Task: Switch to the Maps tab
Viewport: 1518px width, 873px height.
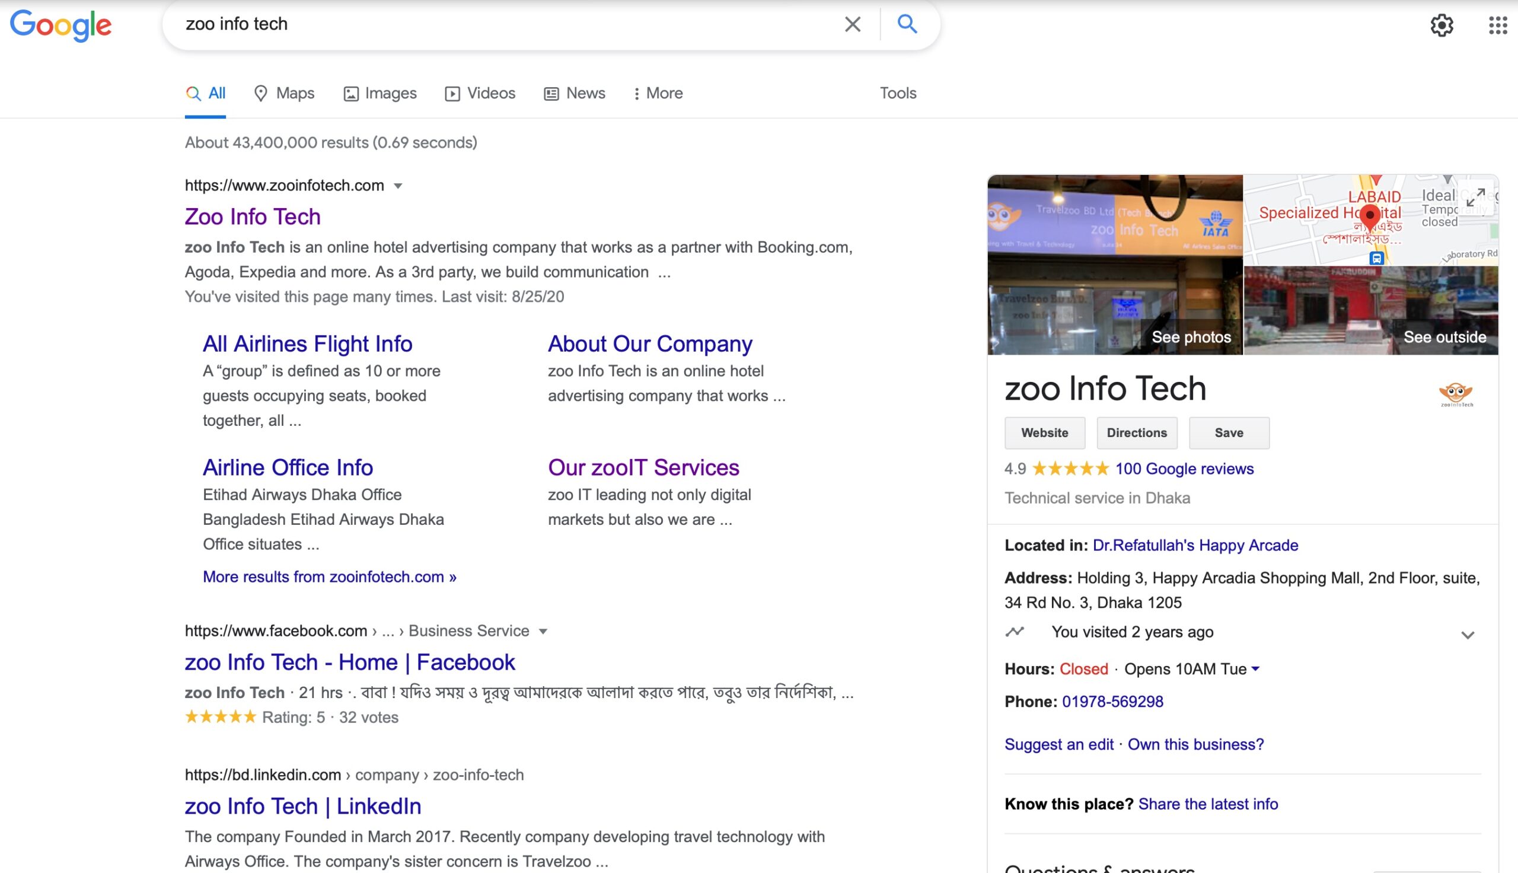Action: coord(284,94)
